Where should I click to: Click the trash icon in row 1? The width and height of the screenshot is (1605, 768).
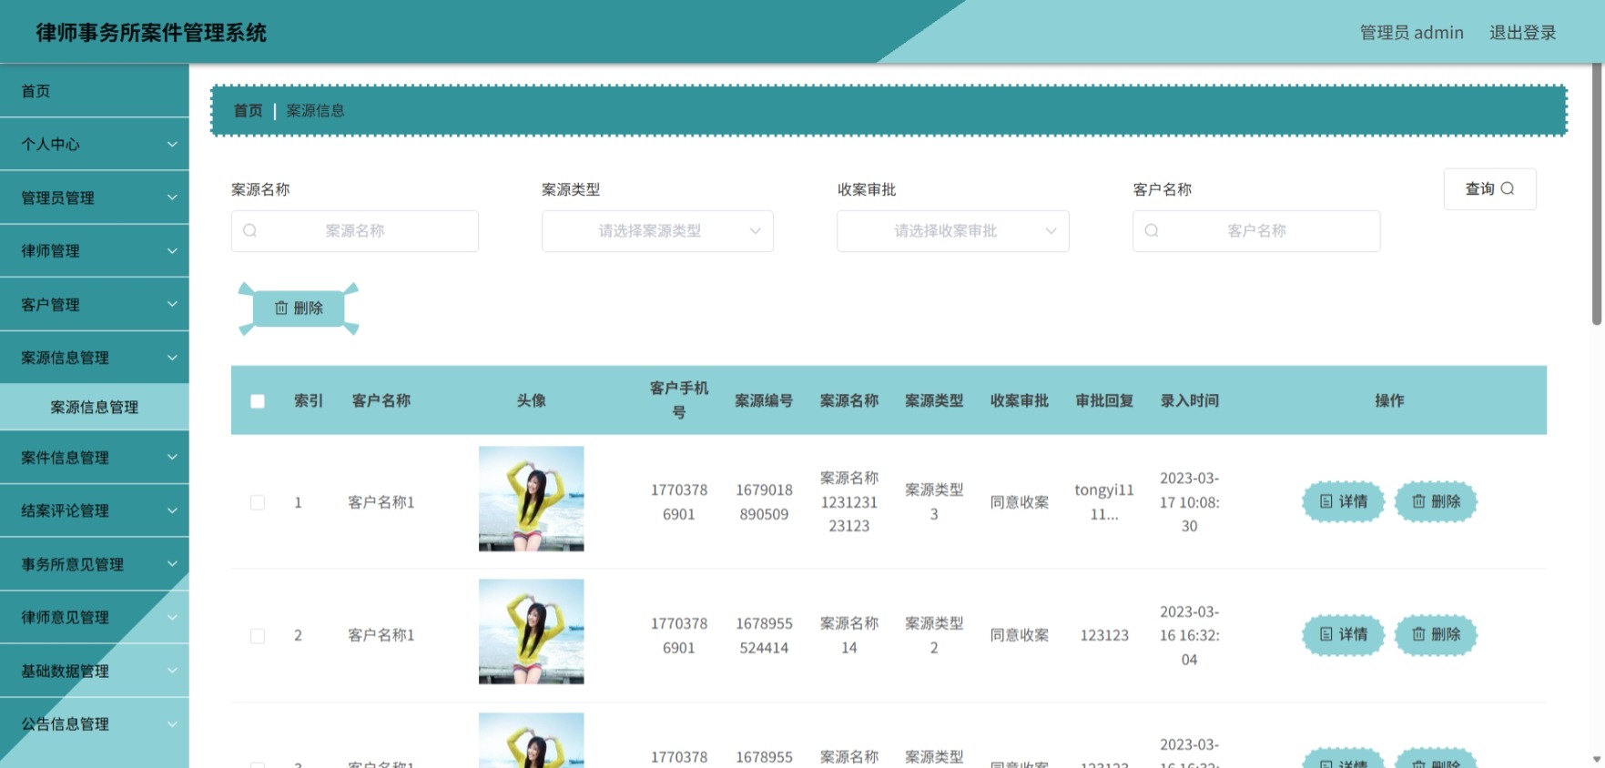pyautogui.click(x=1418, y=501)
